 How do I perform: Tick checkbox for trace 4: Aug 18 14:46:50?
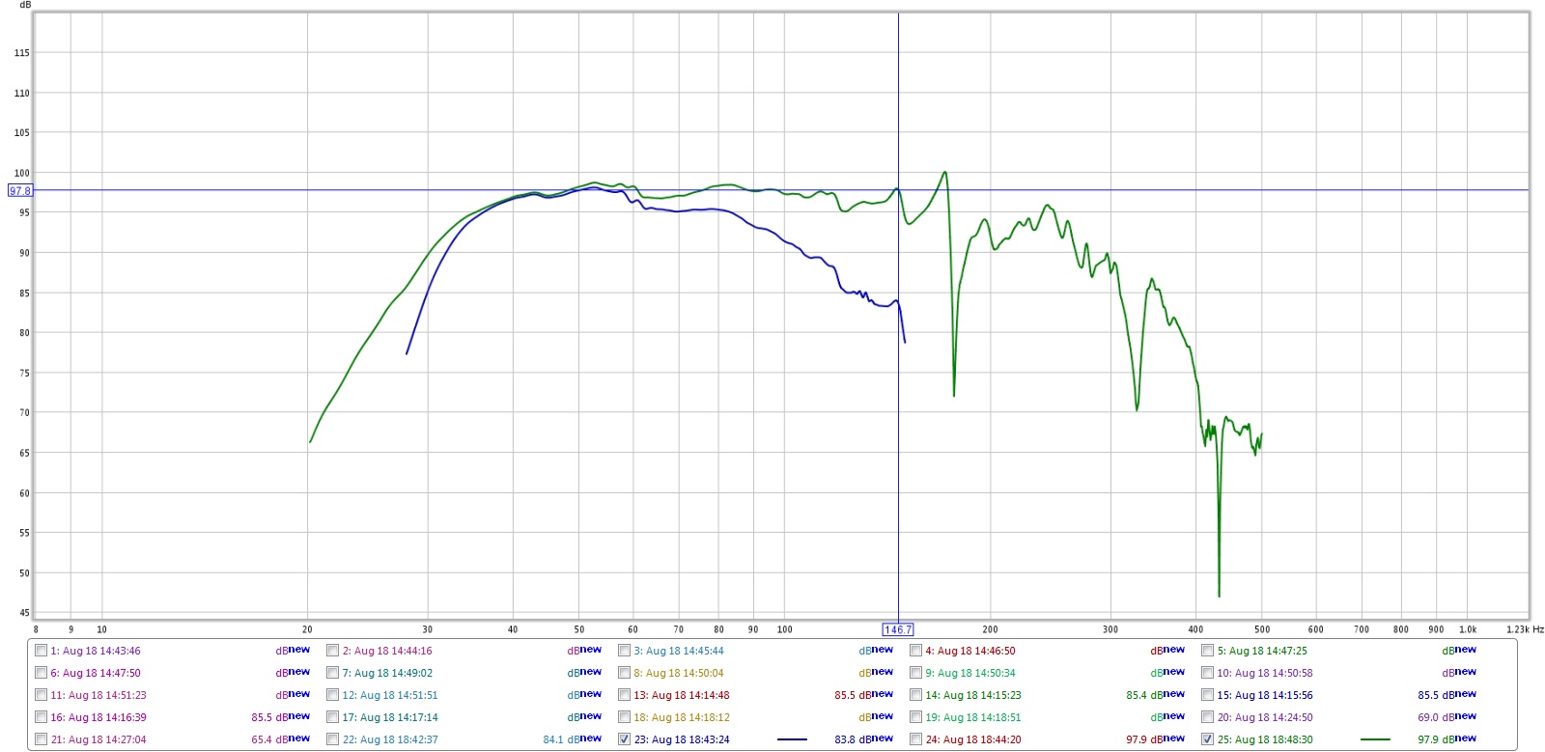[x=915, y=650]
